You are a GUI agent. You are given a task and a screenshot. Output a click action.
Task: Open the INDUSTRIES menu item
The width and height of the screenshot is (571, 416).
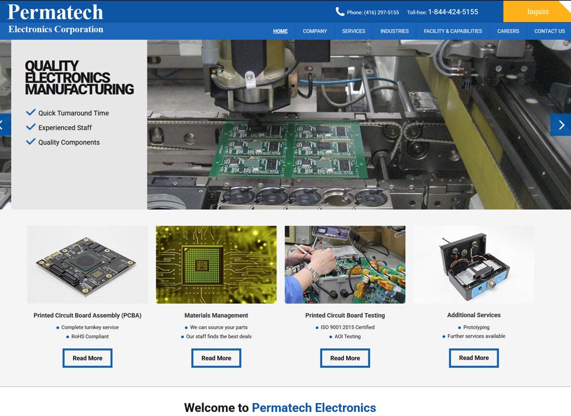pos(394,31)
